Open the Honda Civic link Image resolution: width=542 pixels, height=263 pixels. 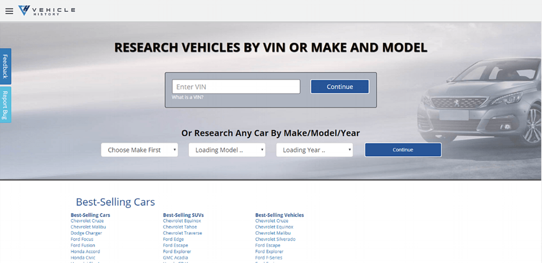83,258
